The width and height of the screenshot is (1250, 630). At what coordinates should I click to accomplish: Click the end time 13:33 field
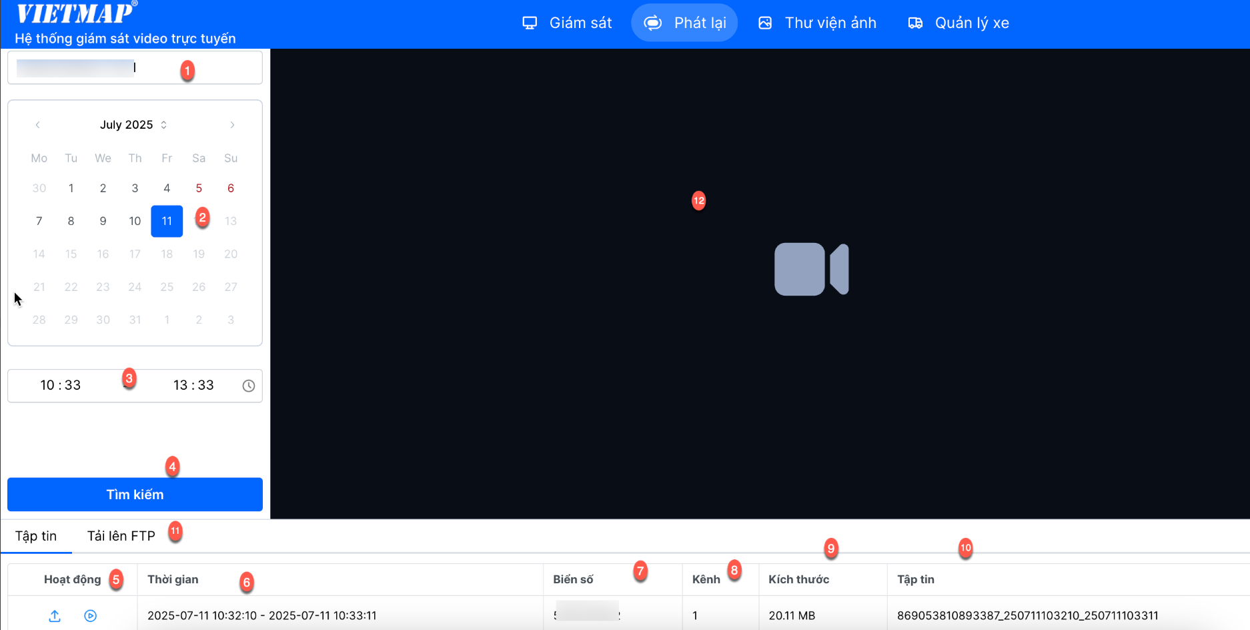193,385
